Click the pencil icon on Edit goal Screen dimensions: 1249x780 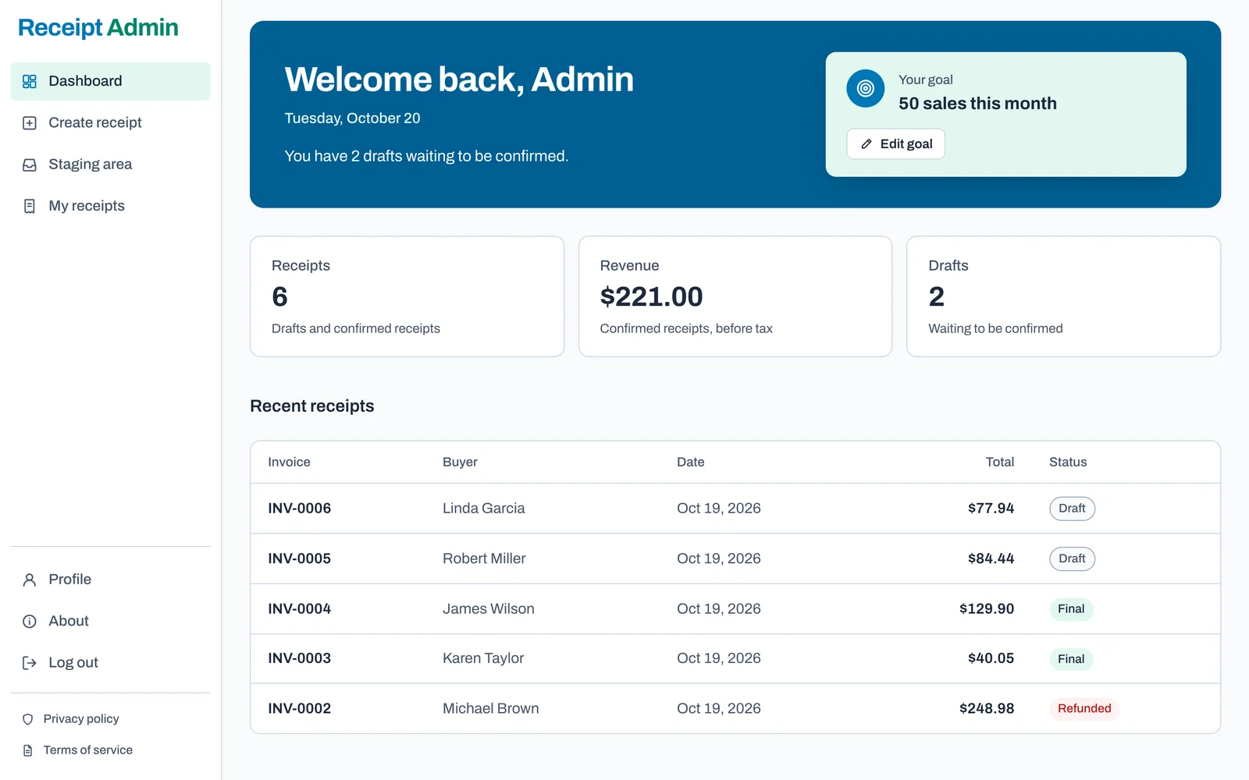(866, 144)
